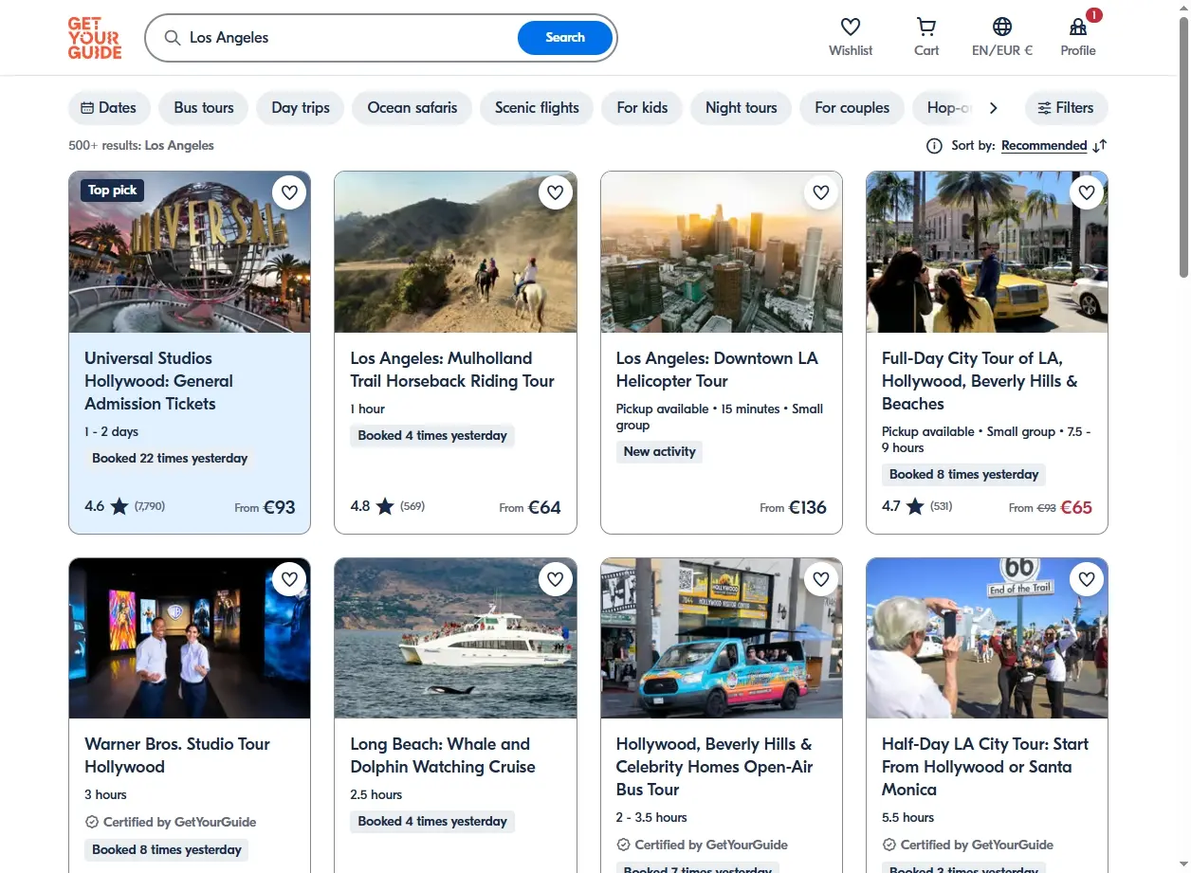Click the blue Search button
This screenshot has height=873, width=1191.
tap(565, 38)
